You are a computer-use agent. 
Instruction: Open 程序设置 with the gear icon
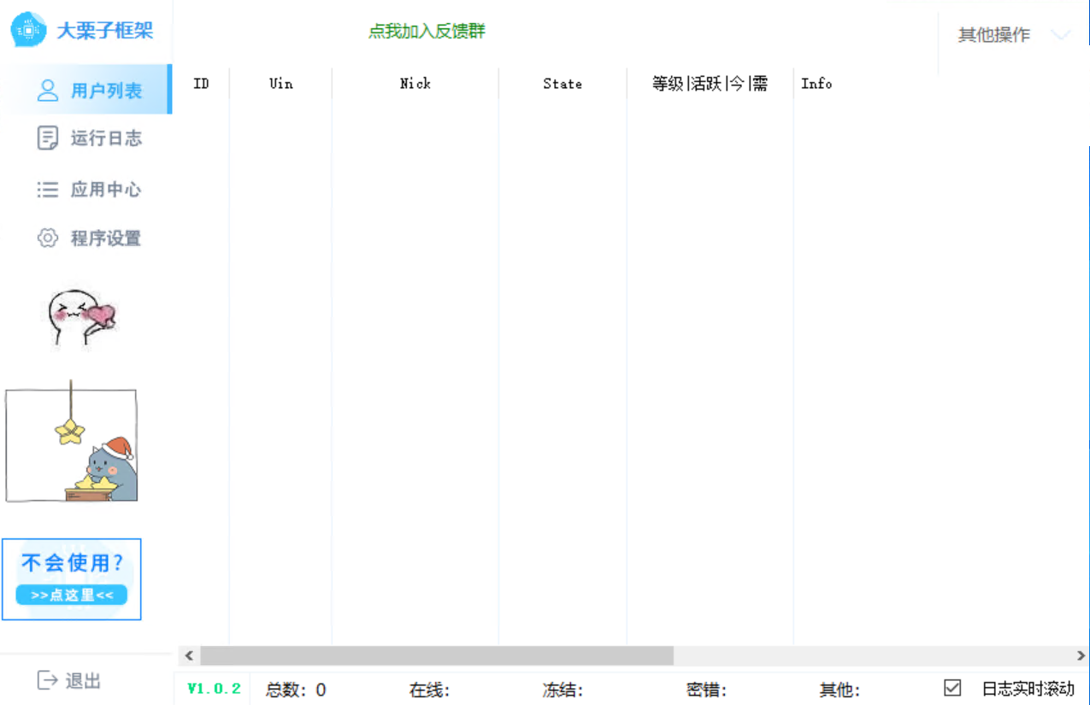pyautogui.click(x=49, y=238)
